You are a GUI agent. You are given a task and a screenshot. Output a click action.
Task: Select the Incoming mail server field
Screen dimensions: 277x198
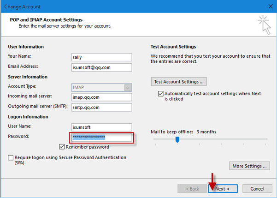101,97
